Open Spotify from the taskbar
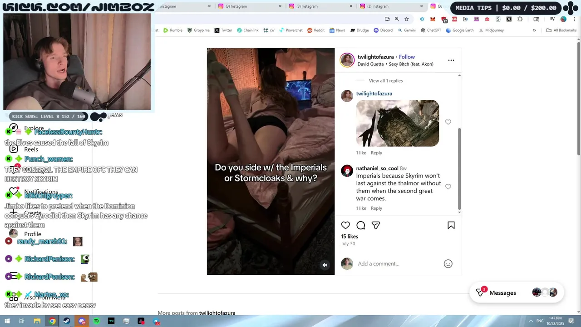581x327 pixels. (97, 321)
